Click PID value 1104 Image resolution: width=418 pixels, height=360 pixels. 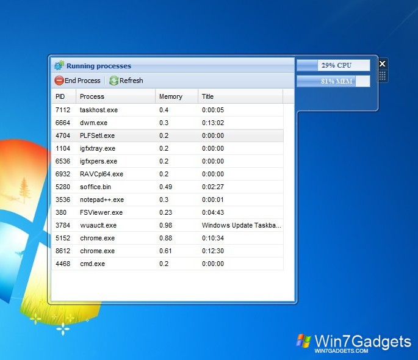click(x=63, y=148)
